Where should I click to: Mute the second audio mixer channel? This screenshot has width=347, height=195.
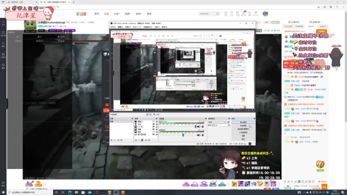coord(199,135)
